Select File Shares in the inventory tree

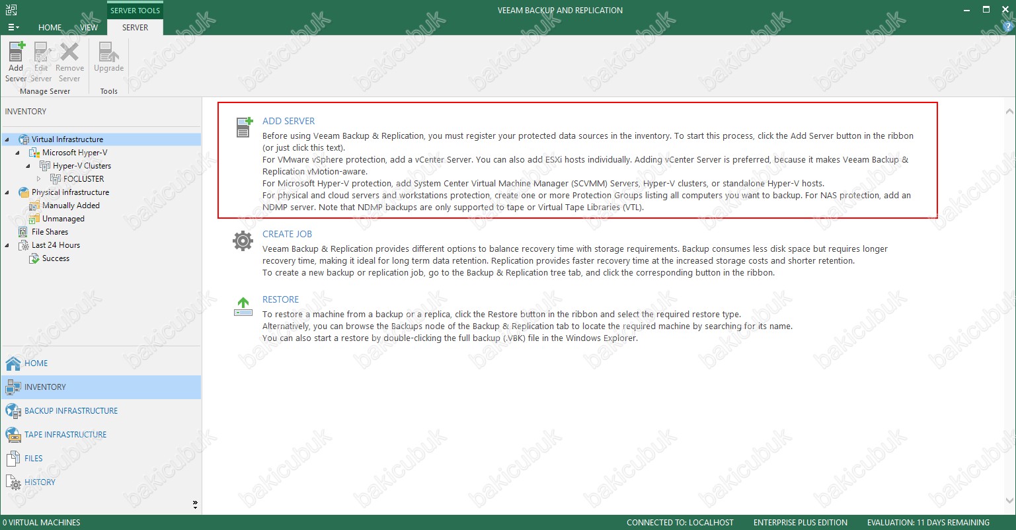click(x=50, y=232)
